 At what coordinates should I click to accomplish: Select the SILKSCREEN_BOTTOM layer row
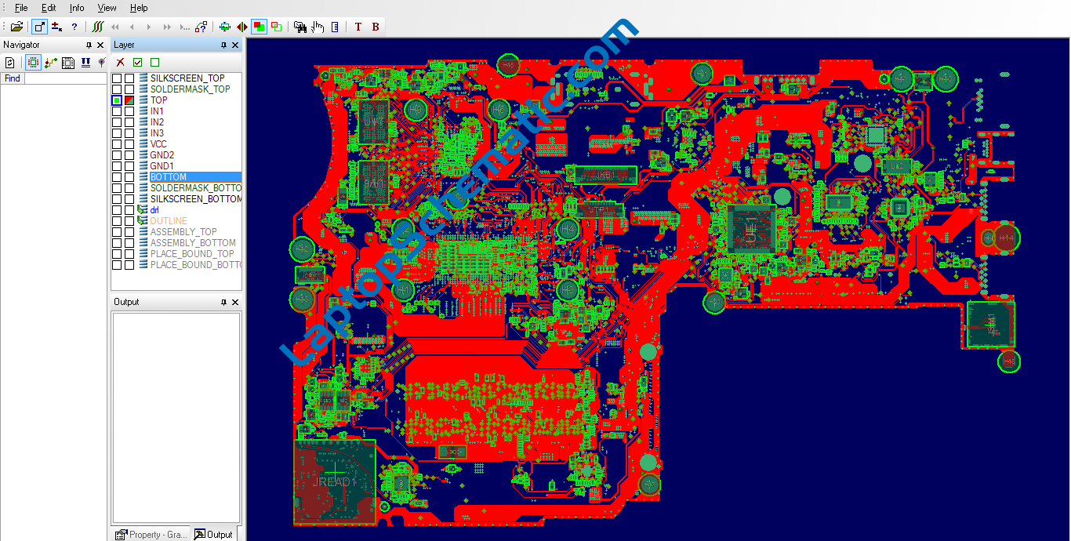tap(176, 199)
